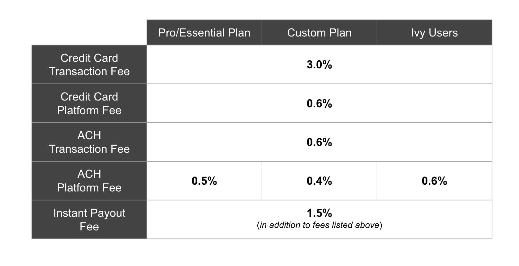The width and height of the screenshot is (519, 266).
Task: Select the 0.6% Credit Card Platform Fee value
Action: [319, 103]
